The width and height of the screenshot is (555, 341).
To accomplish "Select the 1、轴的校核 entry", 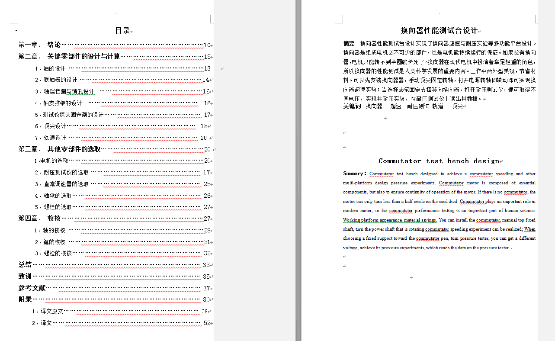I will [123, 230].
